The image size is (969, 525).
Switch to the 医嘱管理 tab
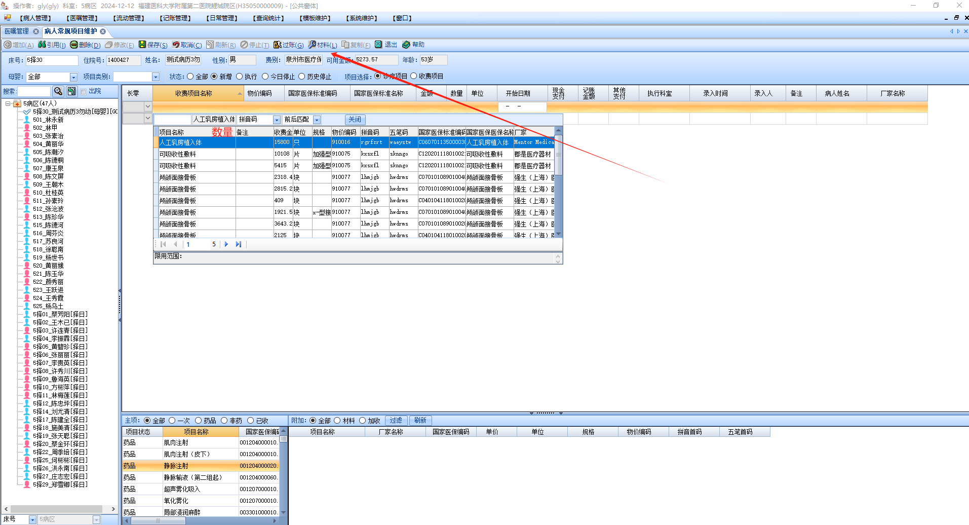(17, 31)
